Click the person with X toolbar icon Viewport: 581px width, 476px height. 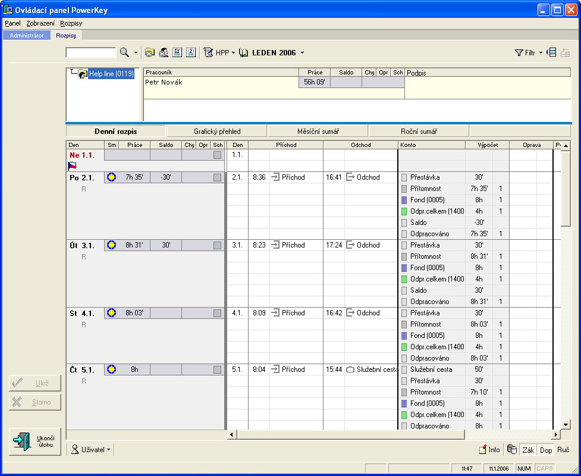pyautogui.click(x=164, y=53)
